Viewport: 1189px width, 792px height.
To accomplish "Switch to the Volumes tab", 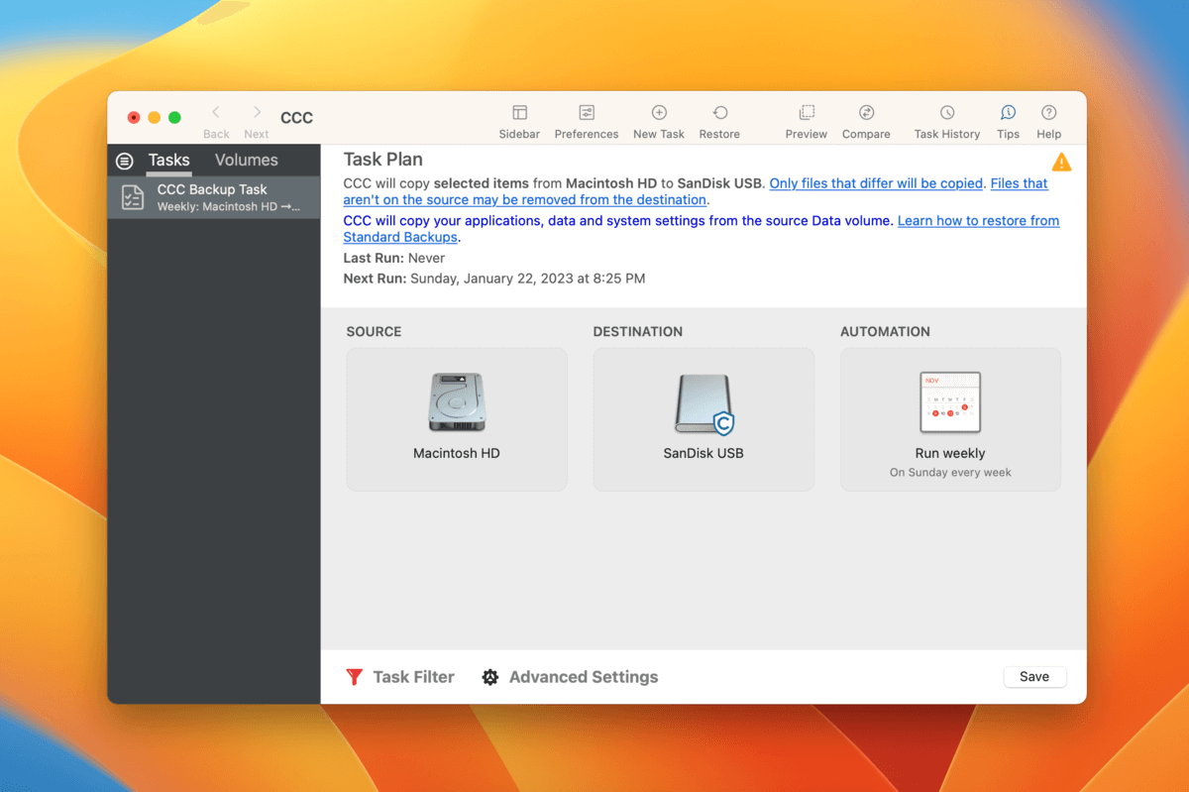I will (x=247, y=161).
